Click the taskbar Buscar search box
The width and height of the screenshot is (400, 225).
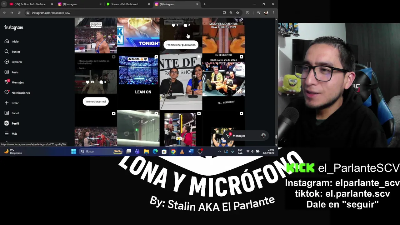tap(101, 151)
